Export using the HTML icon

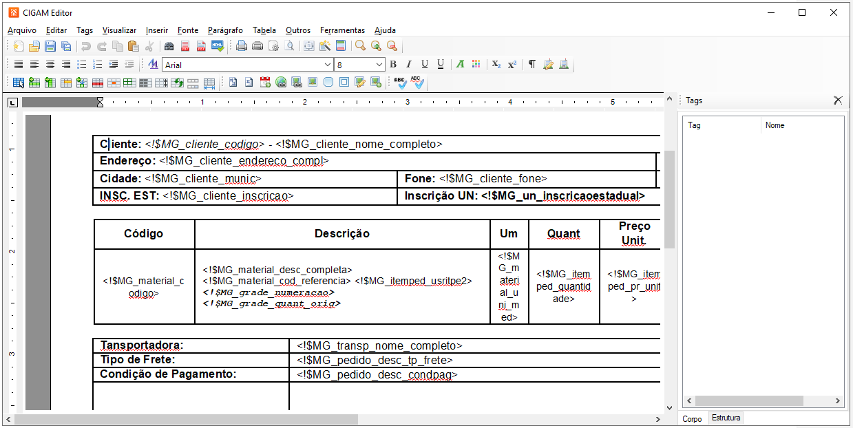(x=218, y=46)
